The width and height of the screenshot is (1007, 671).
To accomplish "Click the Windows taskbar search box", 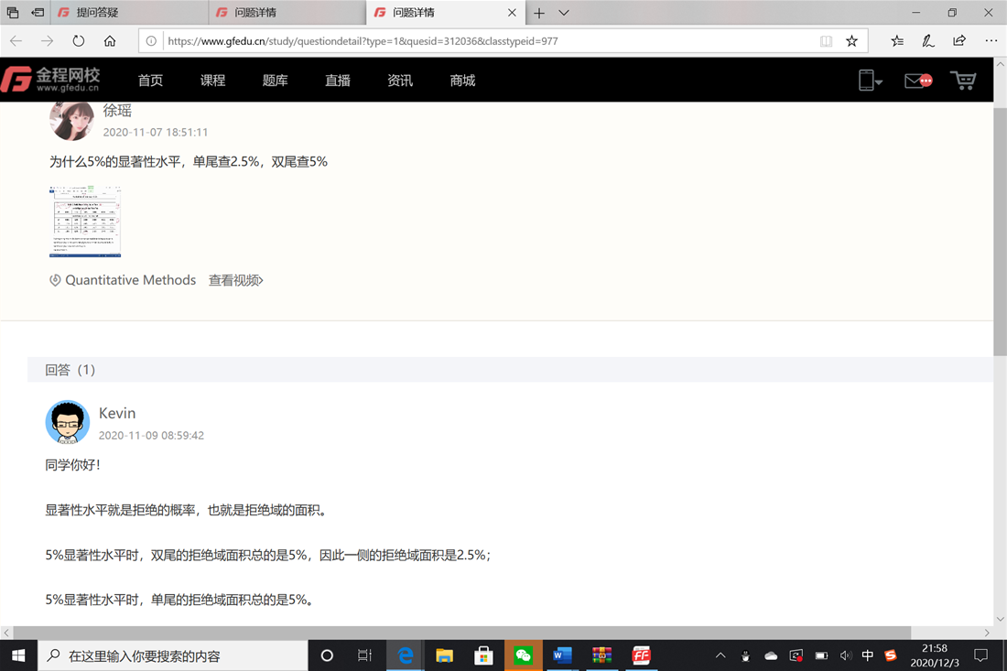I will (x=173, y=655).
